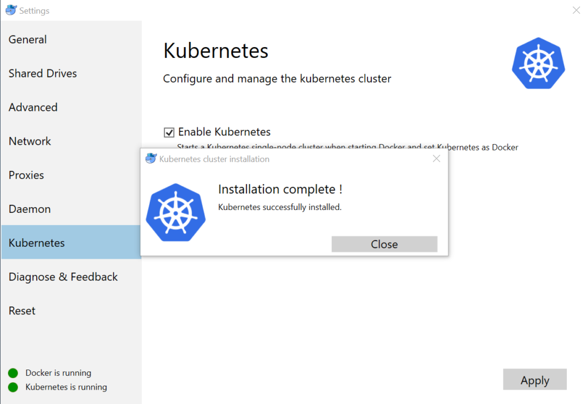The height and width of the screenshot is (404, 588).
Task: Click the large Kubernetes logo in the settings header
Action: click(538, 63)
